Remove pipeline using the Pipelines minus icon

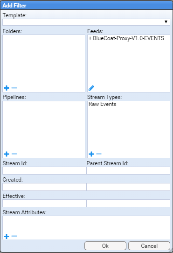(14, 154)
